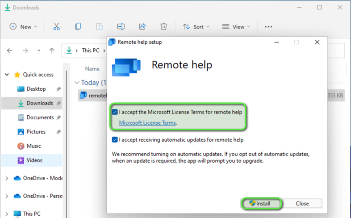Open the View dropdown menu
Viewport: 351px width, 218px height.
coord(236,27)
